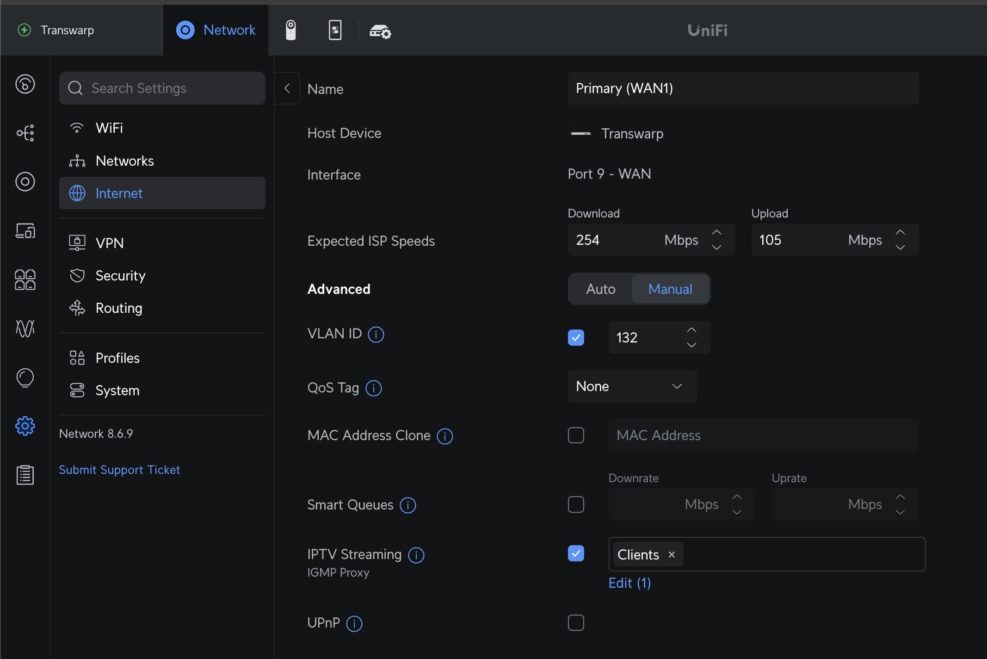This screenshot has height=659, width=987.
Task: Decrease the Smart Queues Downrate value
Action: (737, 512)
